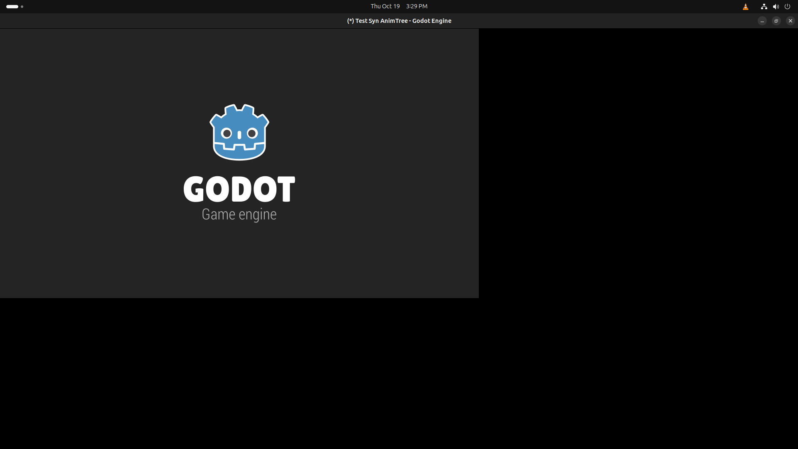Open the system menu via power icon
Screen dimensions: 798x449
tap(788, 6)
